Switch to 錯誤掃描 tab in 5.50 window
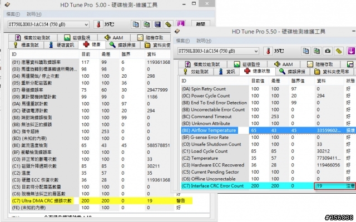The image size is (356, 222). pyautogui.click(x=293, y=72)
